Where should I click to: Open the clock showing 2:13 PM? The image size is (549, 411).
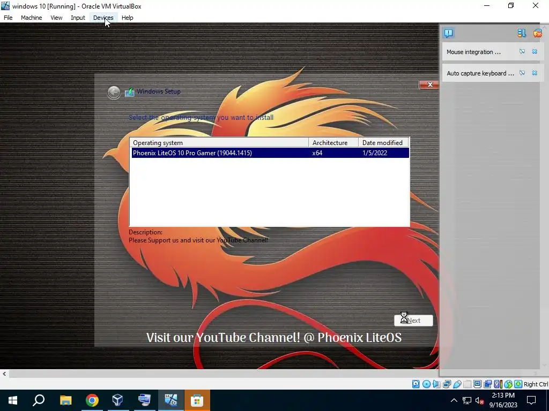coord(503,400)
